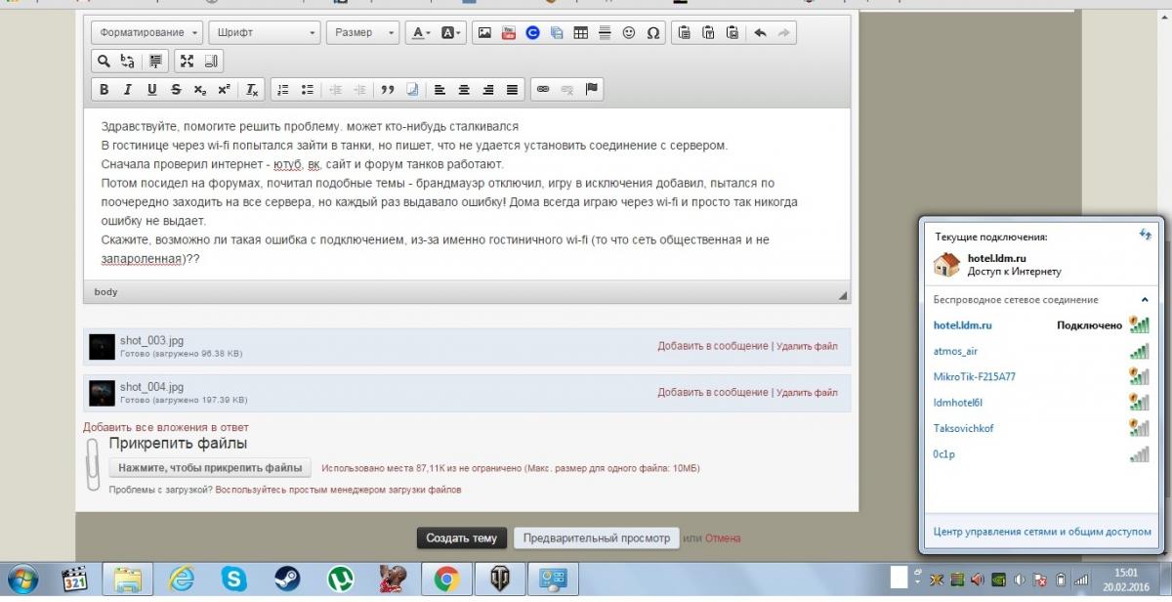1172x602 pixels.
Task: Toggle italic text style
Action: pos(127,90)
